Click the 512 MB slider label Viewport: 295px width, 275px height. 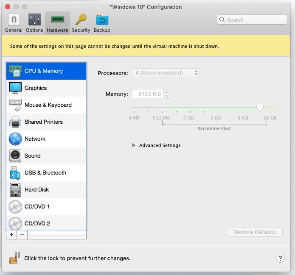161,118
